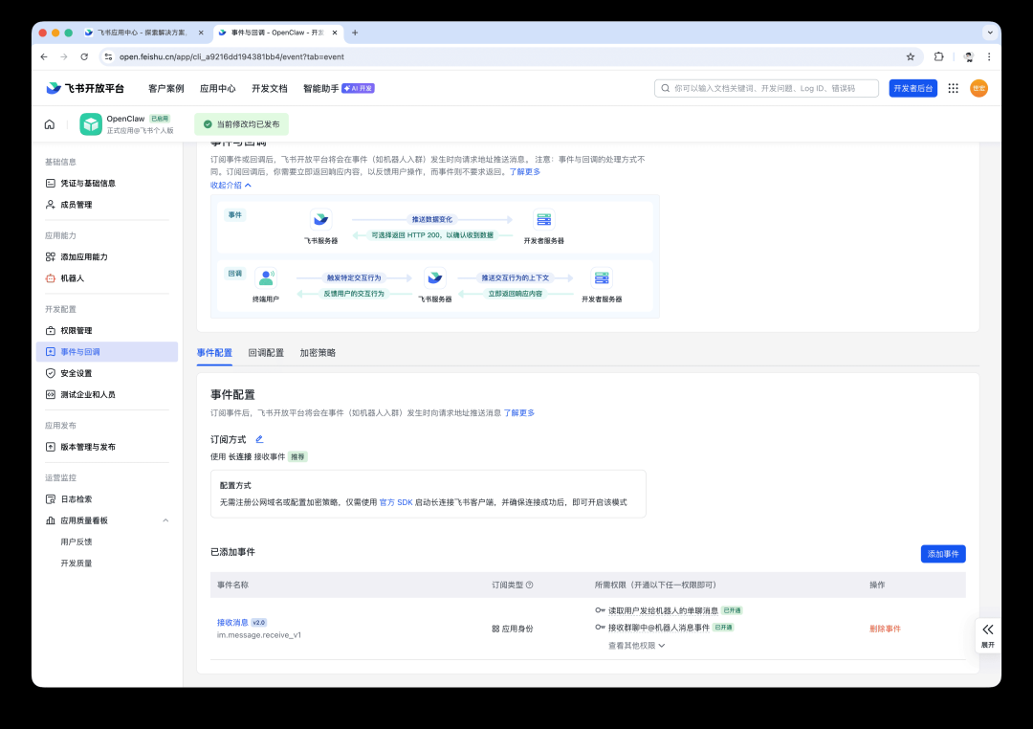Switch to 飞书应用中心 browser tab
This screenshot has width=1033, height=729.
143,33
